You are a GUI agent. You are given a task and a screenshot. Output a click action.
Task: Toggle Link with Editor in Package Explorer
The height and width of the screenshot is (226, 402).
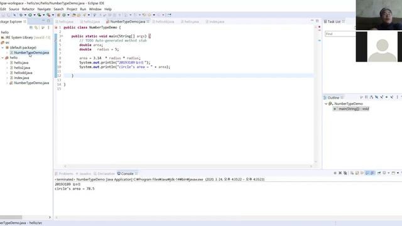(36, 28)
